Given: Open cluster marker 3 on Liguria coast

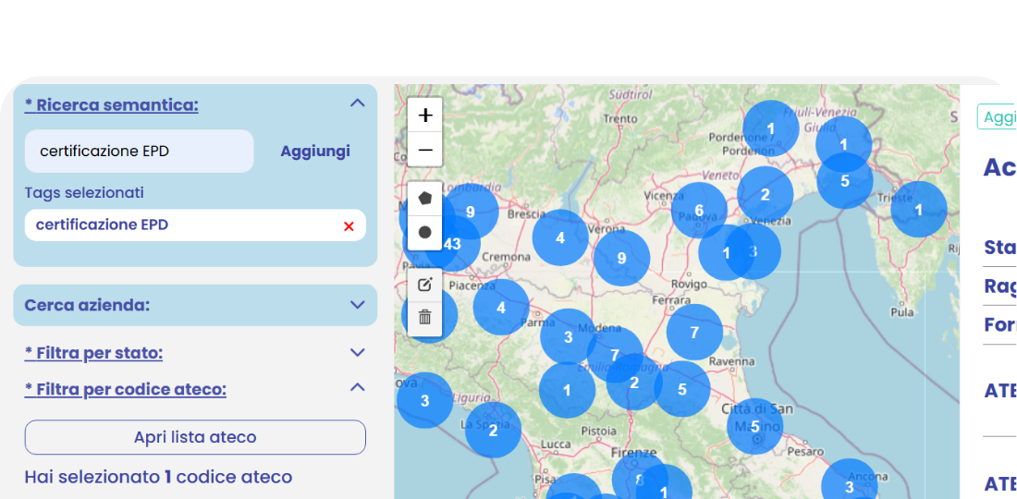Looking at the screenshot, I should pyautogui.click(x=425, y=400).
